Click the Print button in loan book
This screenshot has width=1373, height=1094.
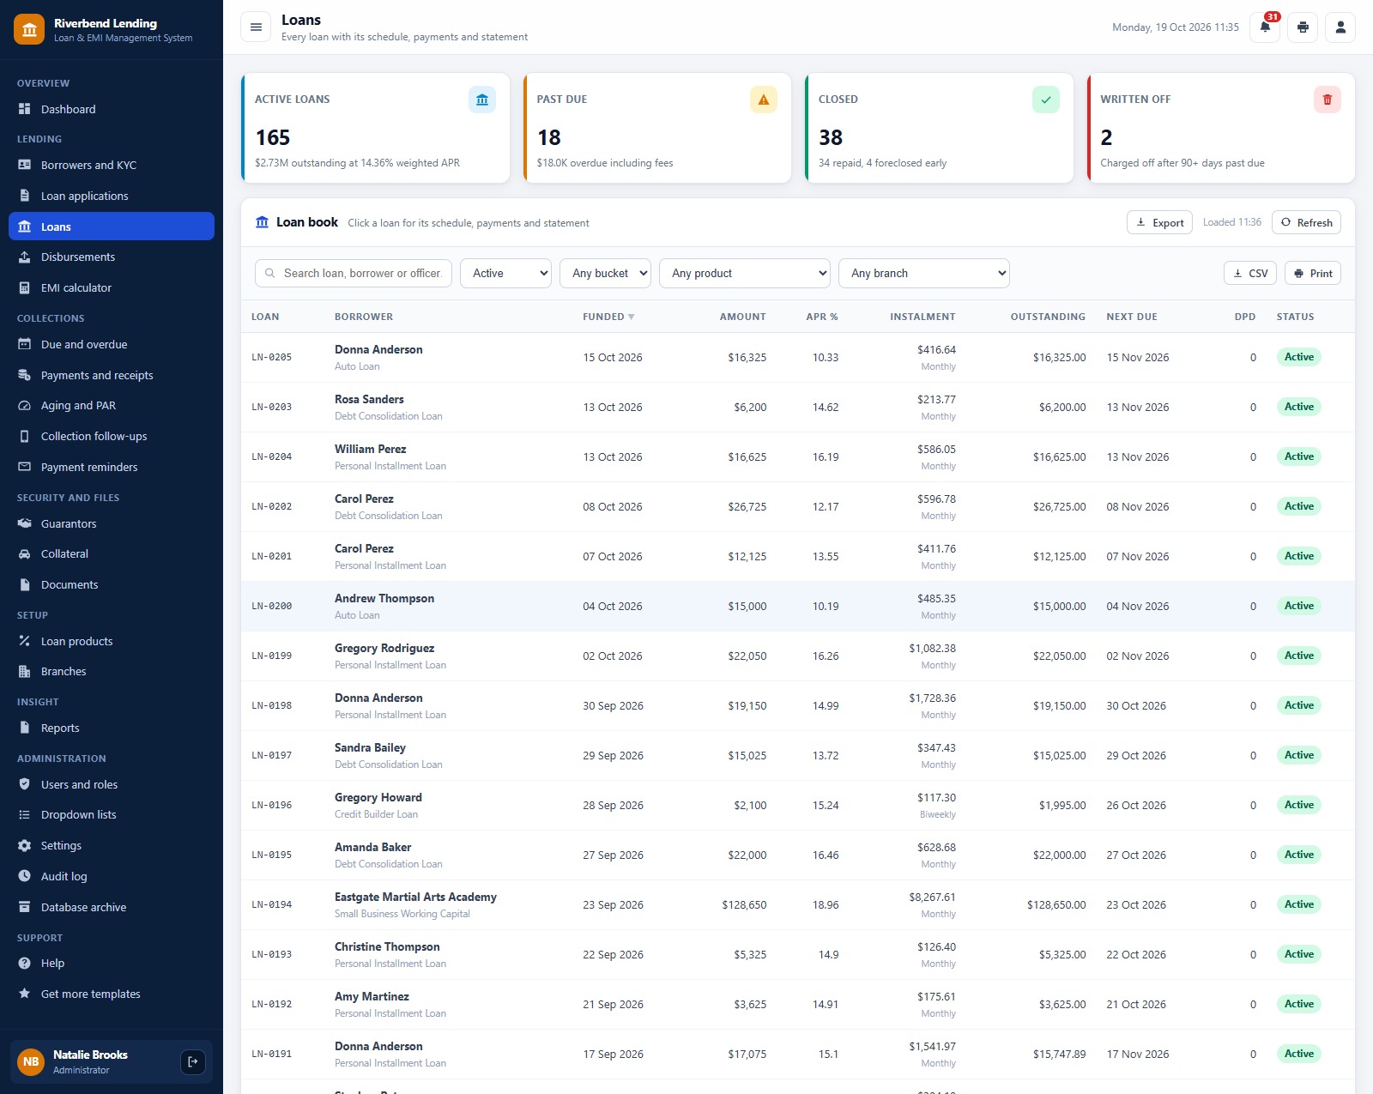click(1313, 273)
